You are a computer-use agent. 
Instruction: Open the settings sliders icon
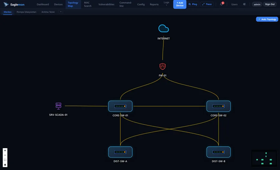[x=244, y=4]
